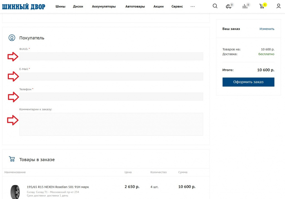Viewport: 285px width, 199px height.
Task: Click into the E-Mail input field
Action: [111, 77]
